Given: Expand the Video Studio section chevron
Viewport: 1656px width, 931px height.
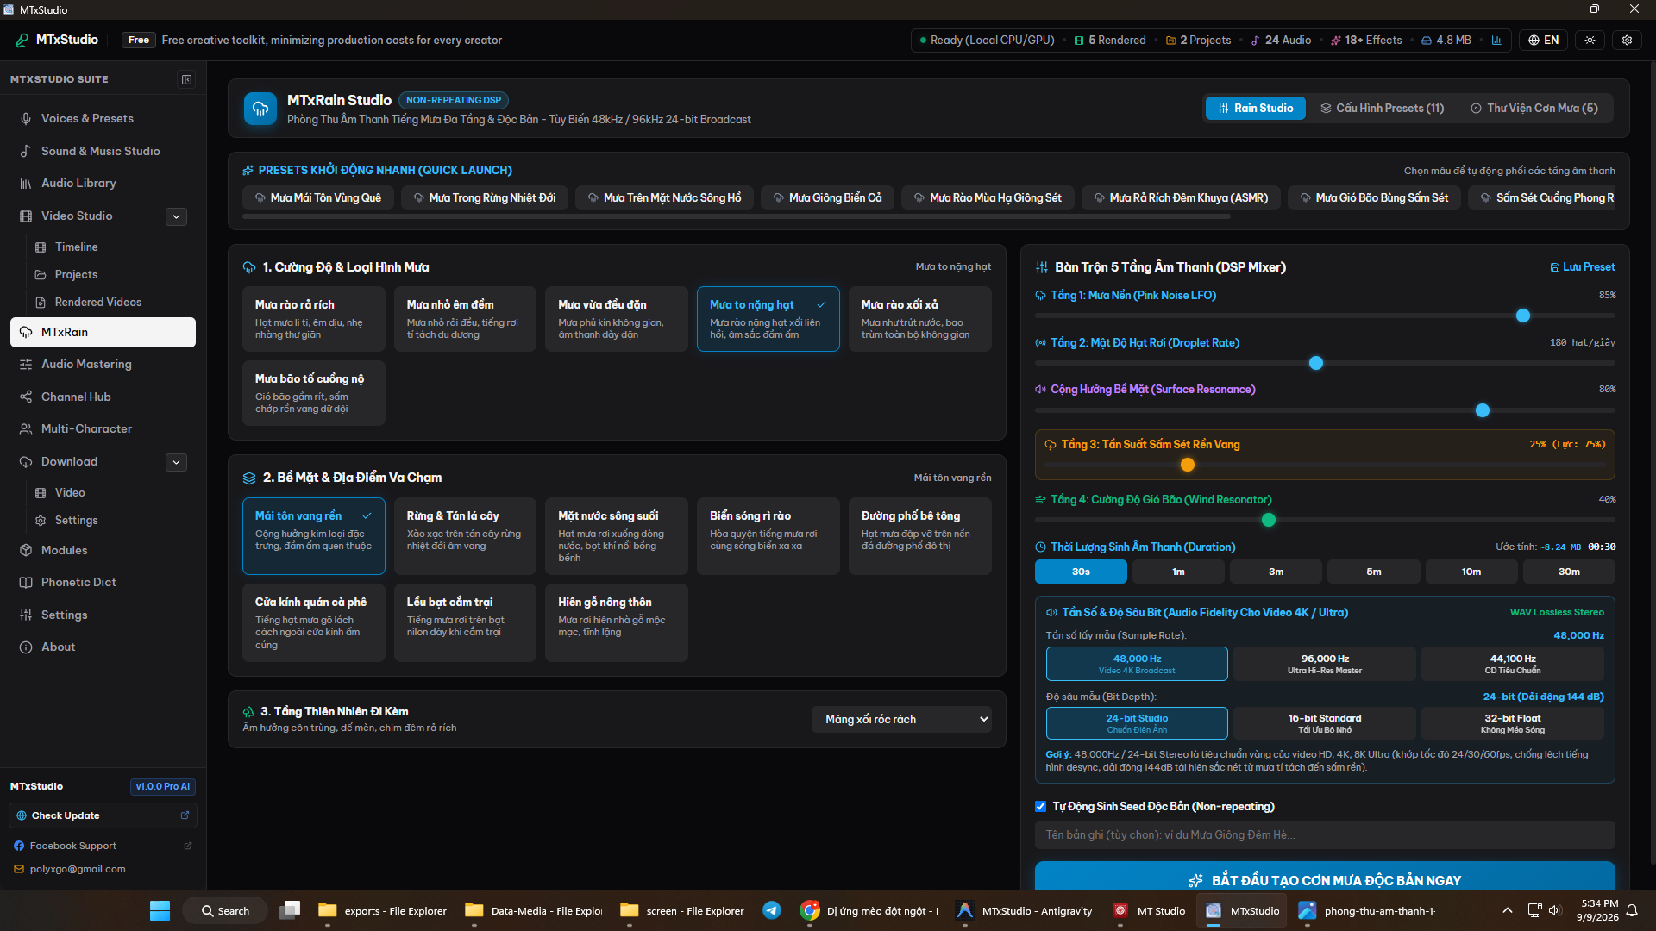Looking at the screenshot, I should (x=176, y=216).
